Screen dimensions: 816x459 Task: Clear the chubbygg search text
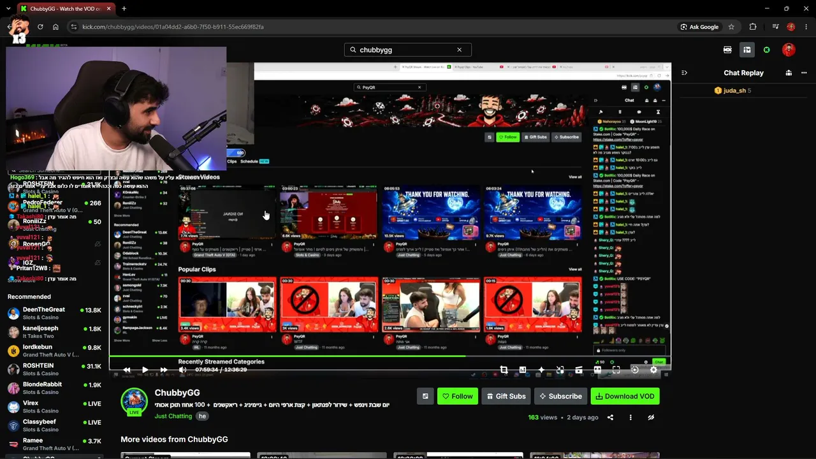(x=459, y=50)
